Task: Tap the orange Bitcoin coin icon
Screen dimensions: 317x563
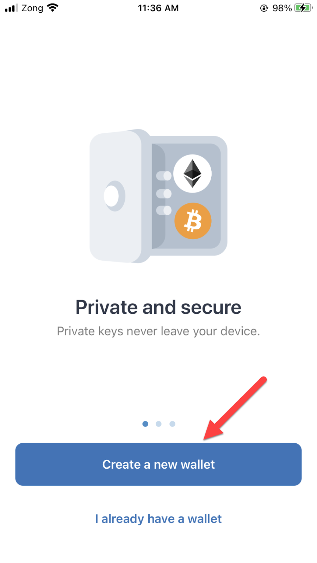Action: (193, 221)
